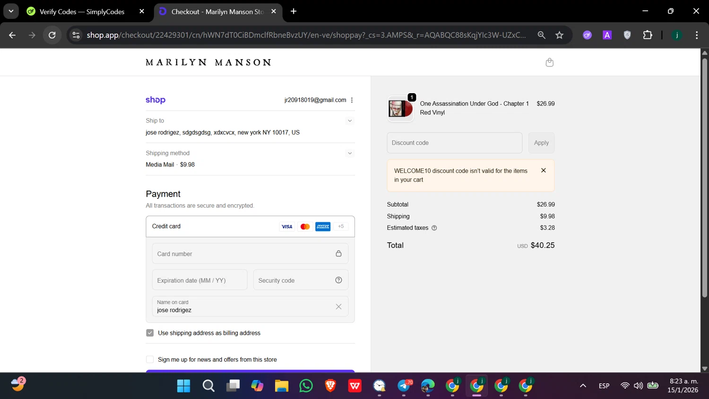The image size is (709, 399).
Task: Focus the Card number field
Action: (x=250, y=254)
